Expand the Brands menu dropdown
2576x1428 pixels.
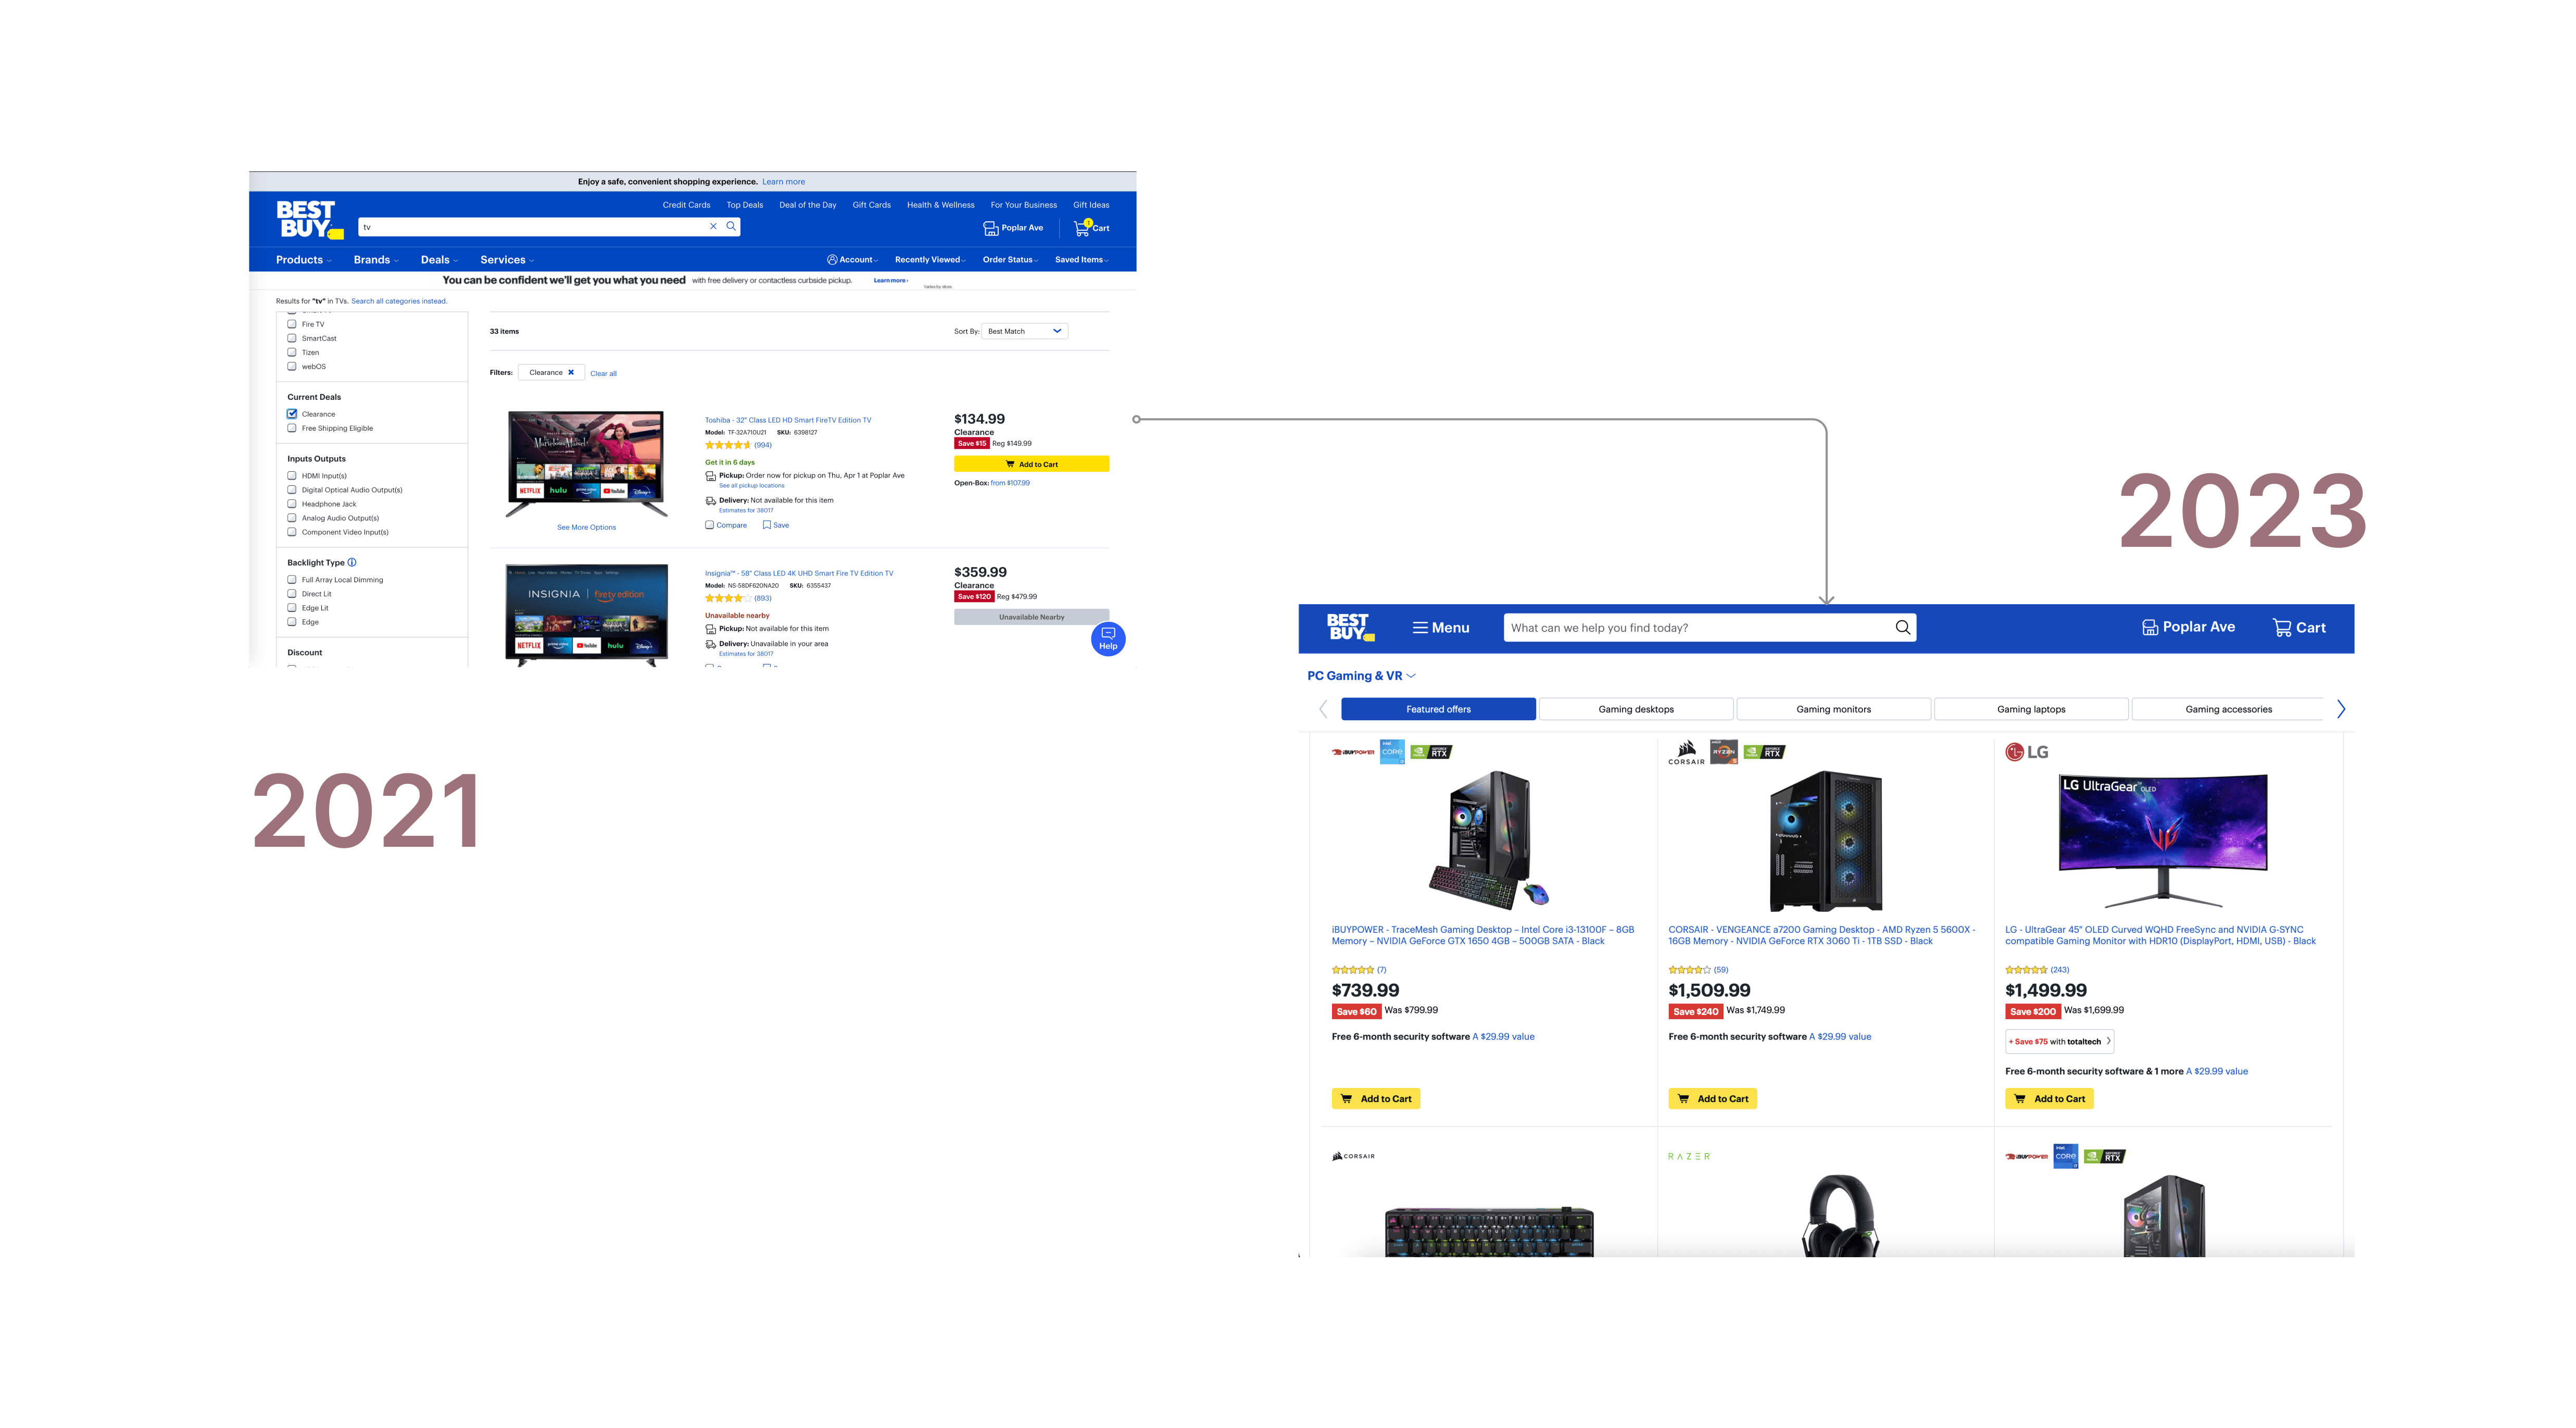click(x=376, y=260)
